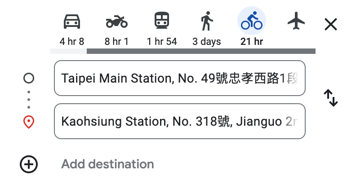
Task: Click the Add destination text
Action: click(107, 164)
